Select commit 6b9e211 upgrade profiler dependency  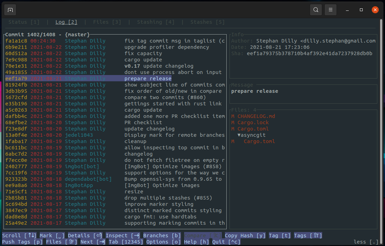115,47
